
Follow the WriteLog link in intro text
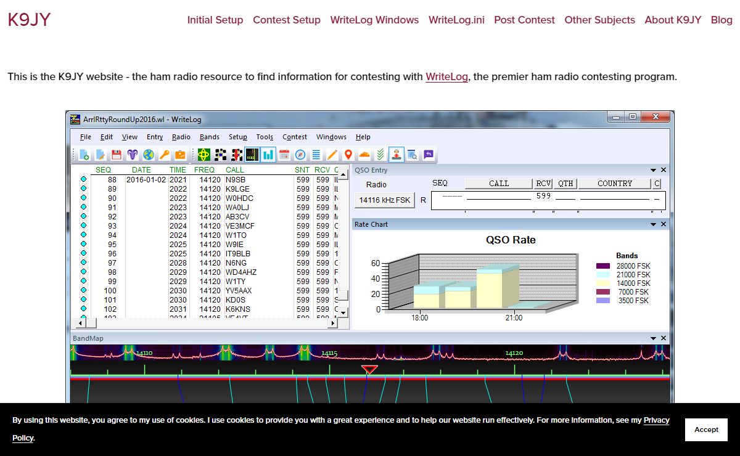(x=446, y=77)
